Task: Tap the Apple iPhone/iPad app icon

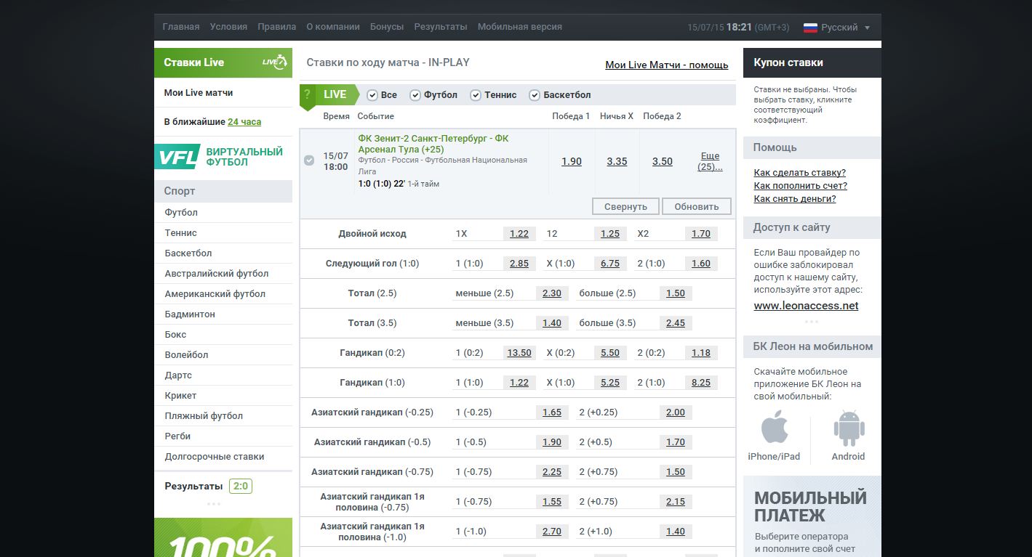Action: pos(775,428)
